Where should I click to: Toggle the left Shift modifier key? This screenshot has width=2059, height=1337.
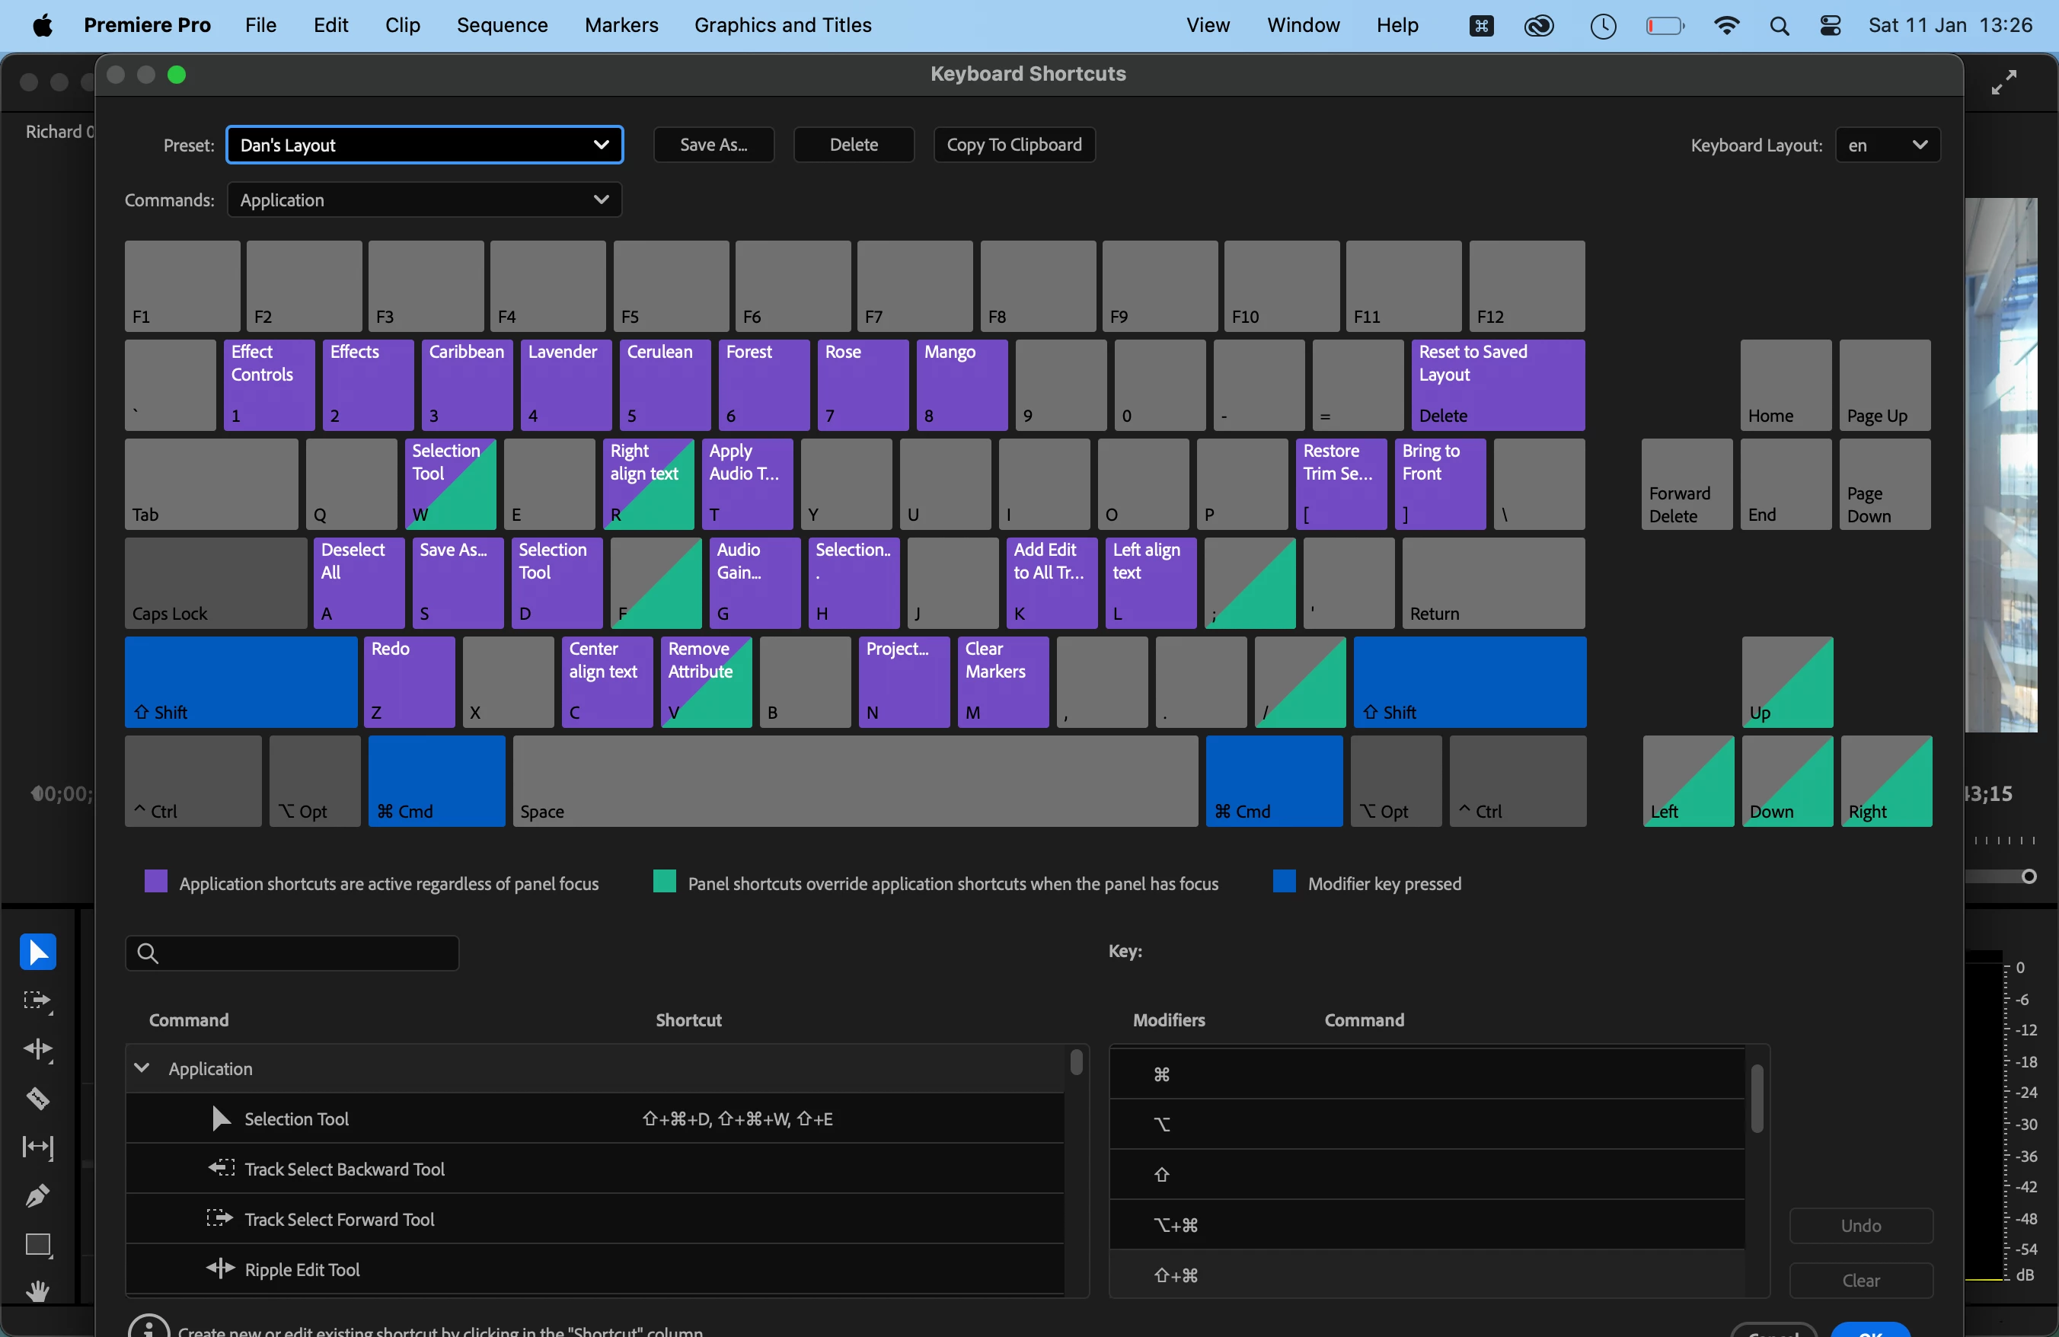[x=241, y=682]
